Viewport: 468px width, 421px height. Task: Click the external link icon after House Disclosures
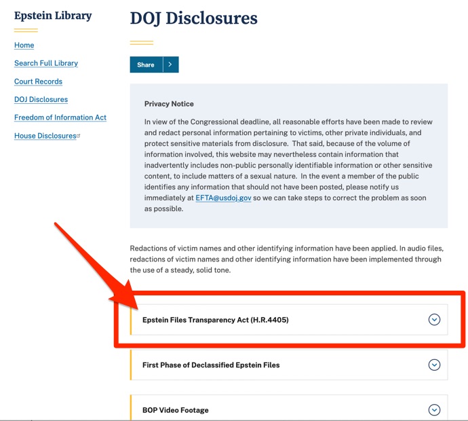tap(79, 136)
